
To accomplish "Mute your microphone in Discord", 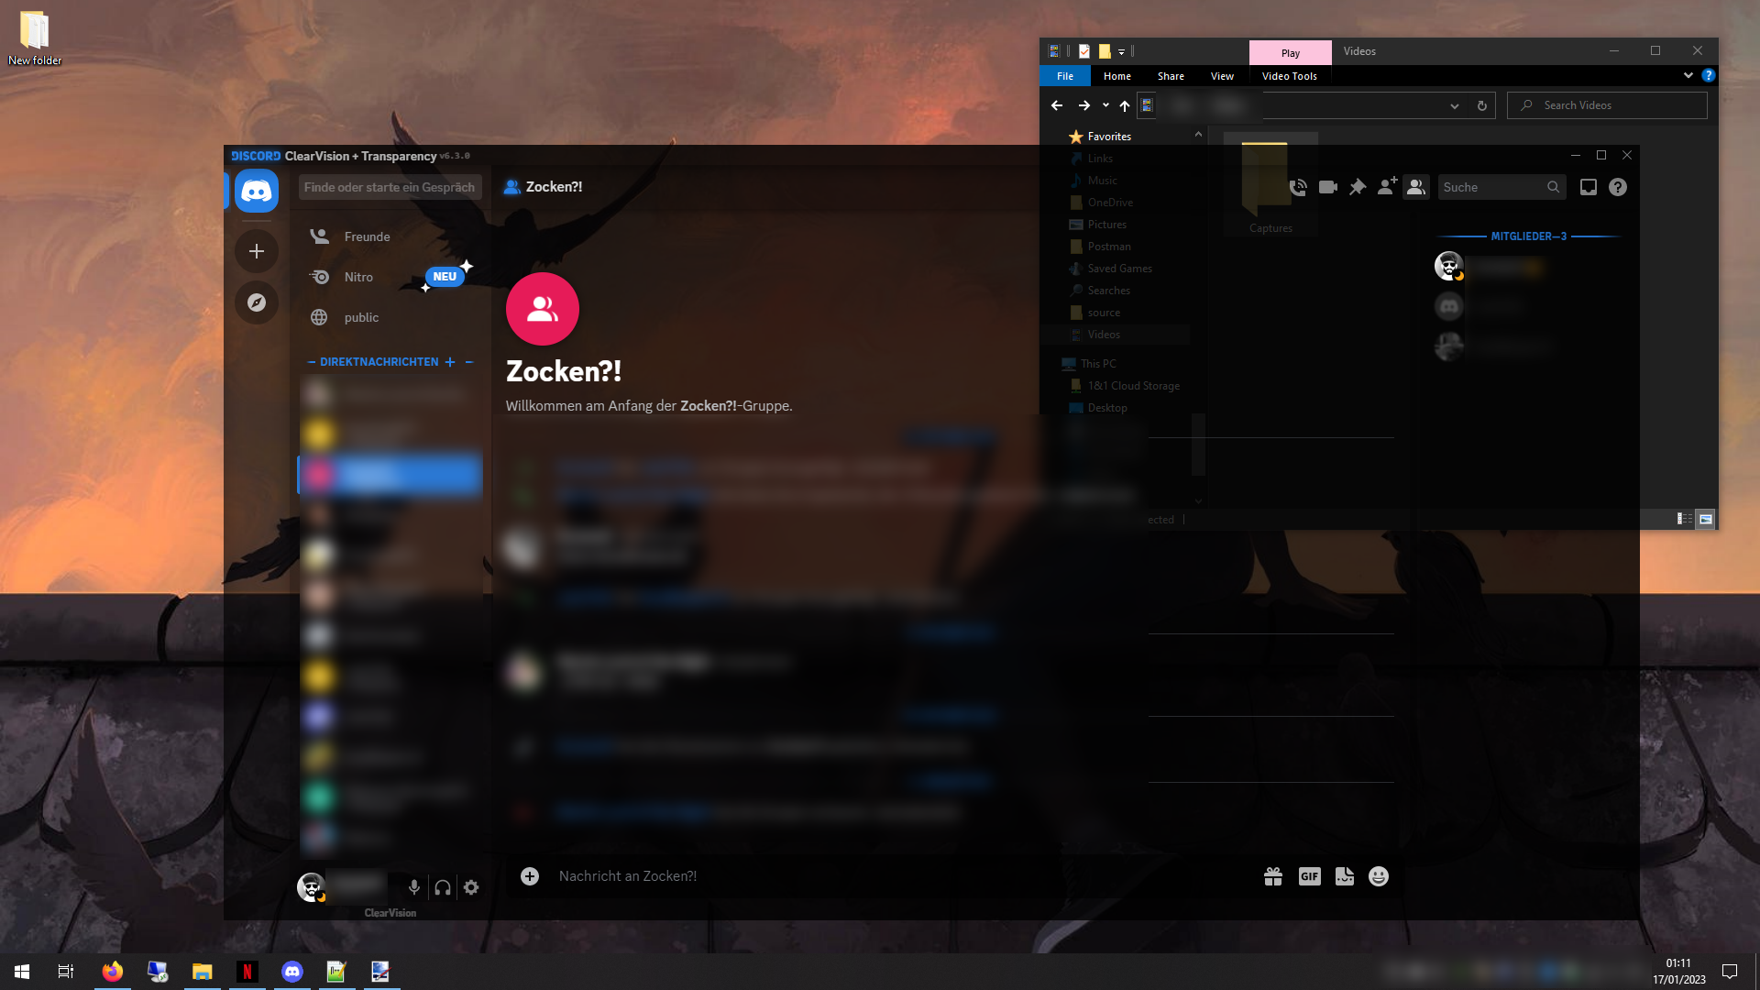I will 413,887.
